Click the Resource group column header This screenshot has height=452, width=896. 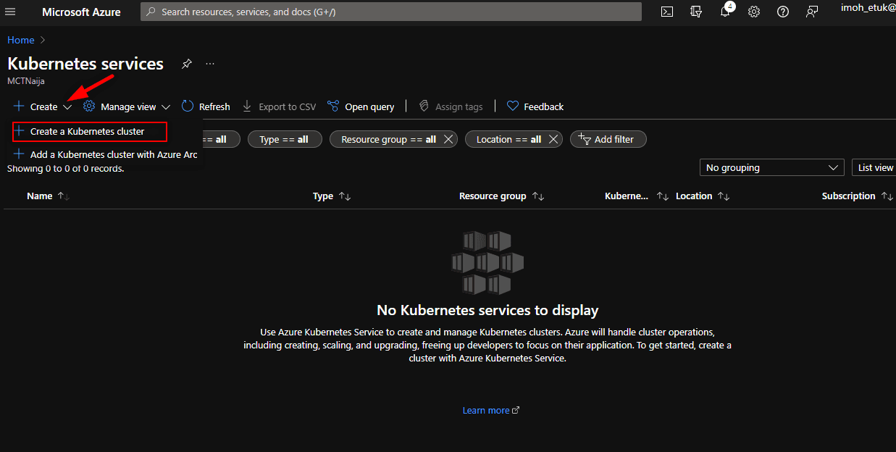(x=493, y=196)
